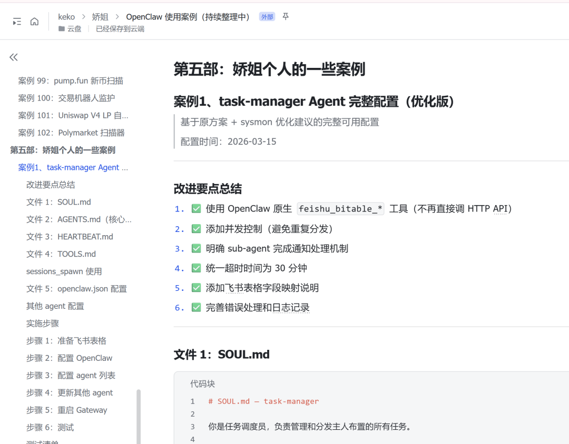
Task: Toggle the checkmark on list item 1
Action: 196,208
